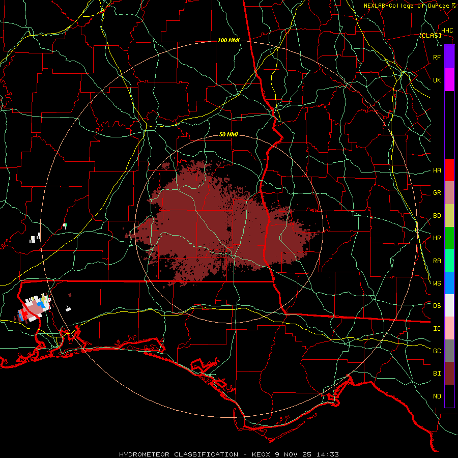The width and height of the screenshot is (458, 458).
Task: Click the HA legend label
Action: click(437, 170)
